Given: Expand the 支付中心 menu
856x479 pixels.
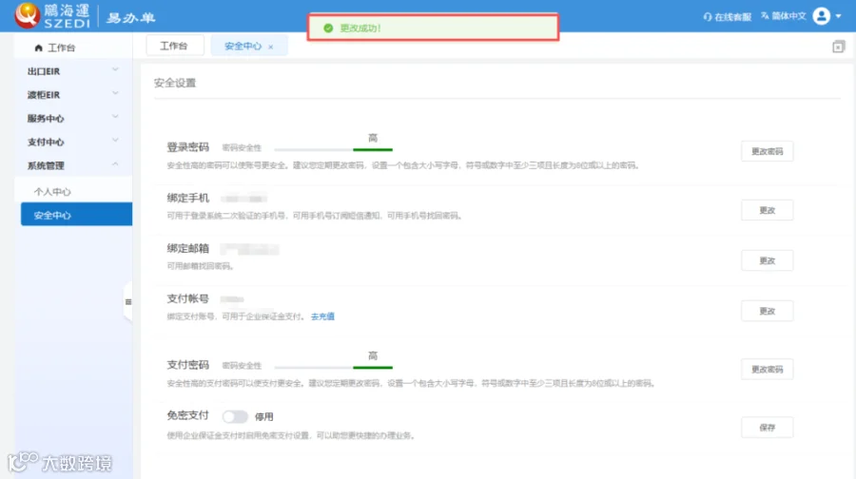Looking at the screenshot, I should pos(73,142).
